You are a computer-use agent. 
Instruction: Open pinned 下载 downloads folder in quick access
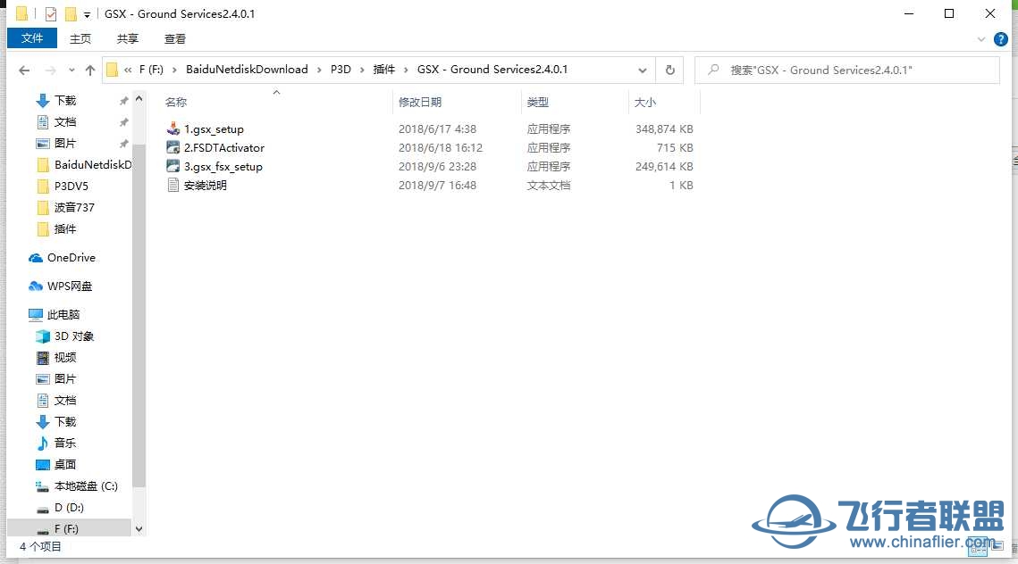point(56,101)
